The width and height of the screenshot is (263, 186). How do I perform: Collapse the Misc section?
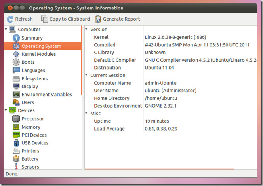(86, 113)
